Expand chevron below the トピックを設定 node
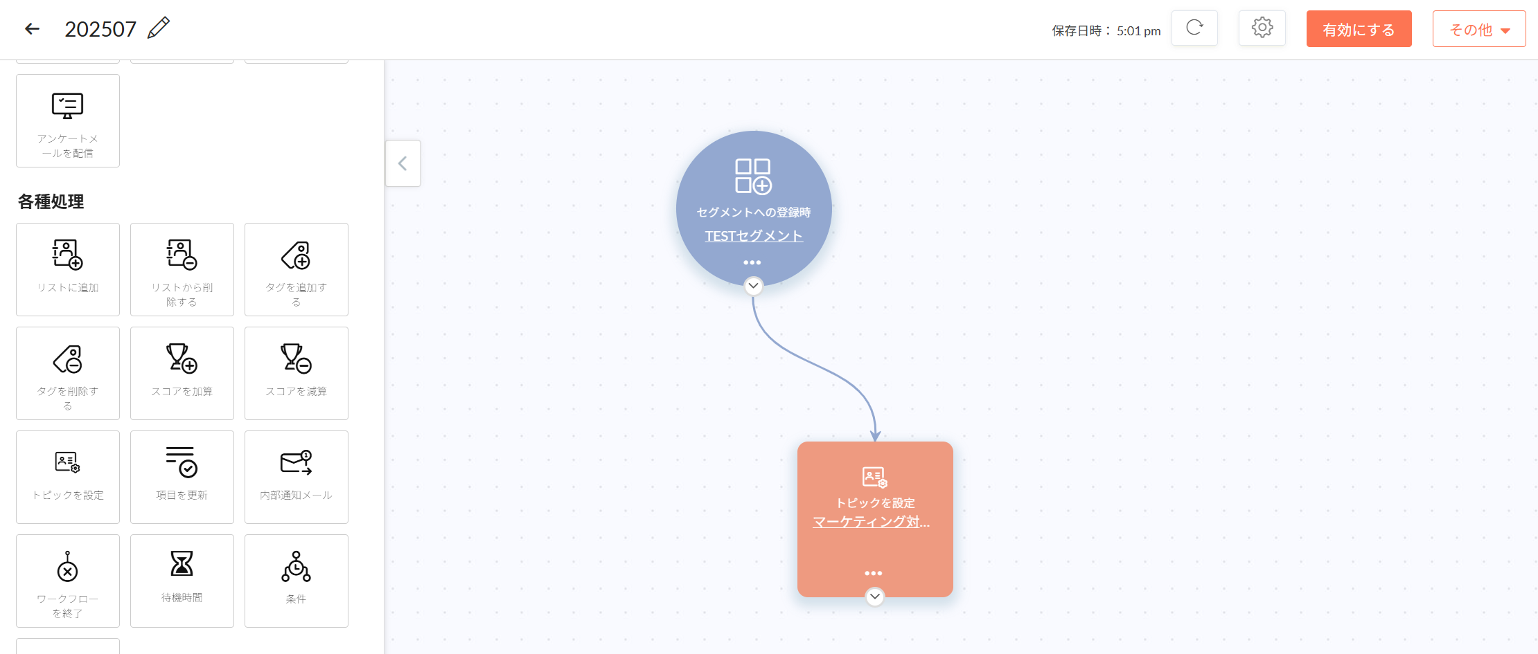The width and height of the screenshot is (1538, 654). coord(875,597)
